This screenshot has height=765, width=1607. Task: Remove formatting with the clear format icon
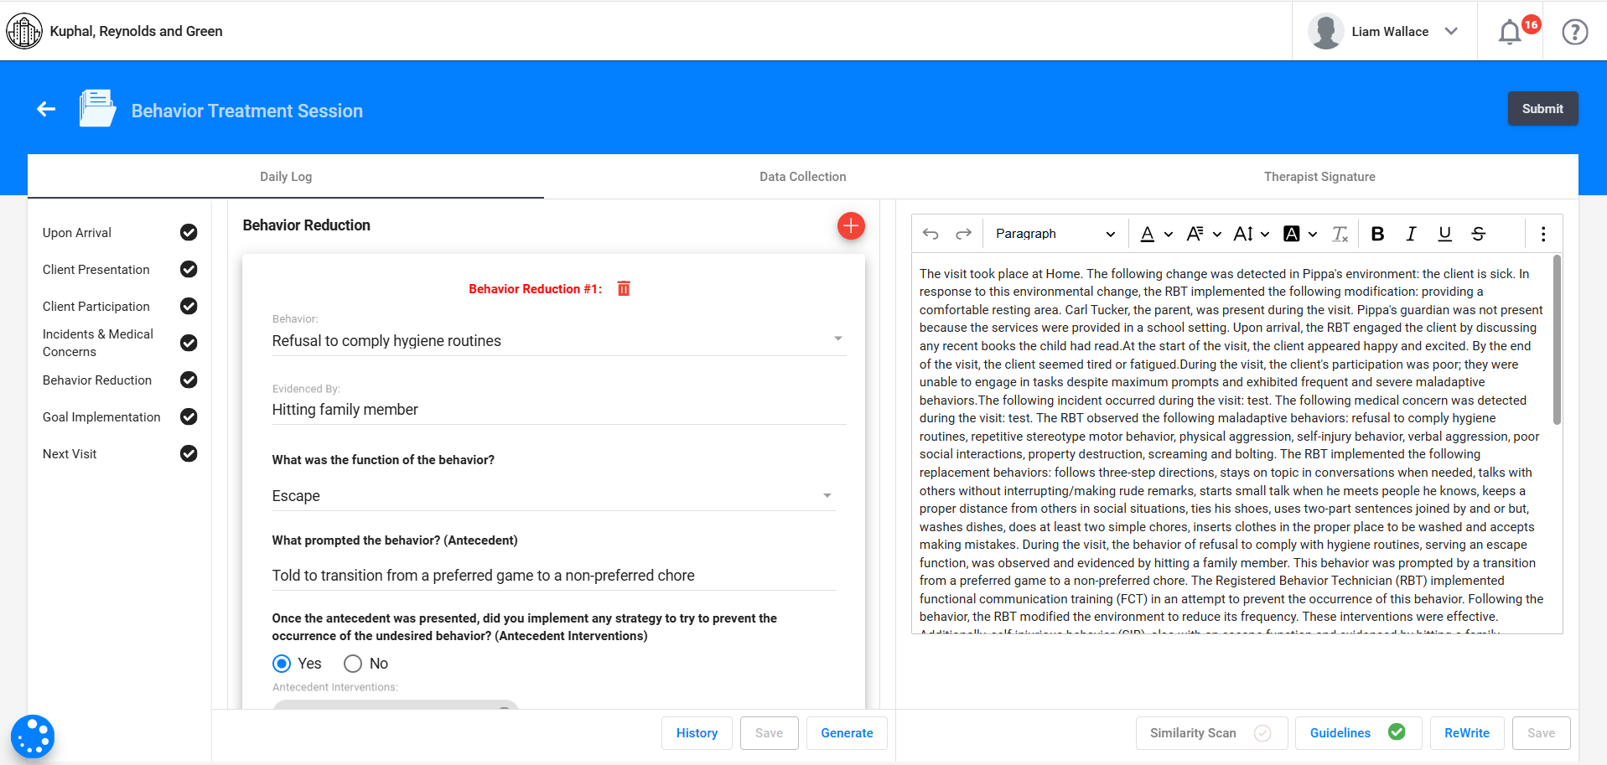(x=1339, y=234)
